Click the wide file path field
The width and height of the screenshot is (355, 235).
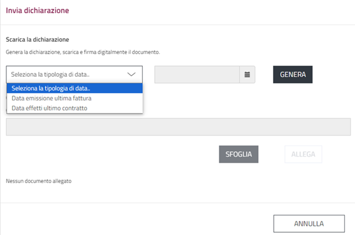click(178, 127)
